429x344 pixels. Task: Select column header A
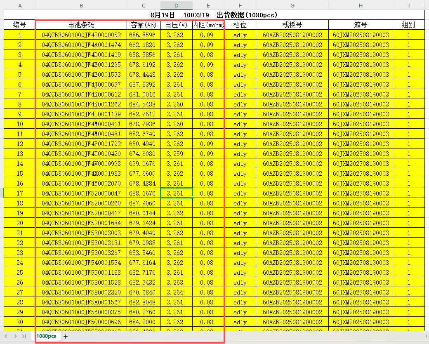pos(19,5)
